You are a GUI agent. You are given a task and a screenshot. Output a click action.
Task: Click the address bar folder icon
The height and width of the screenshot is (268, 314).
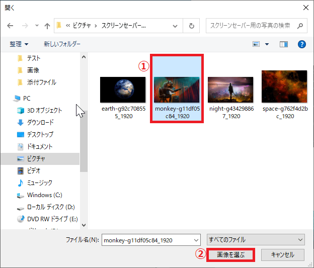click(x=59, y=26)
